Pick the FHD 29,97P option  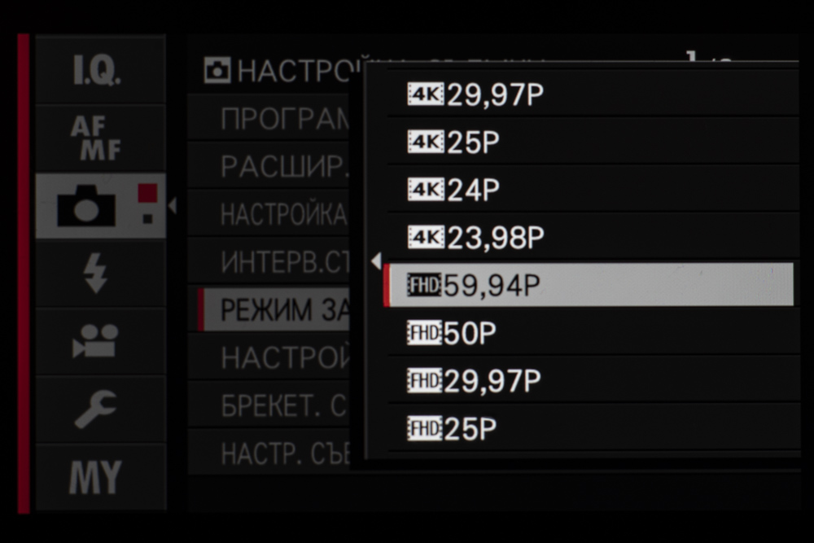click(x=592, y=380)
